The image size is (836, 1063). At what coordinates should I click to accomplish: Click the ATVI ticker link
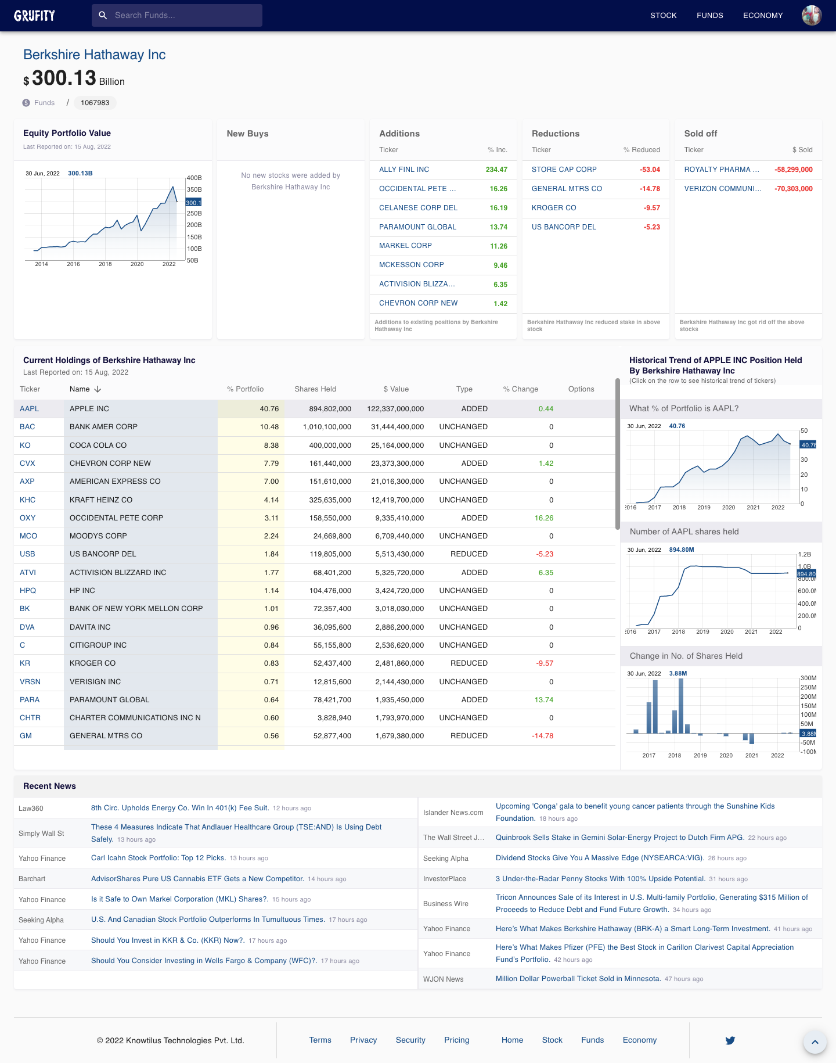coord(28,573)
